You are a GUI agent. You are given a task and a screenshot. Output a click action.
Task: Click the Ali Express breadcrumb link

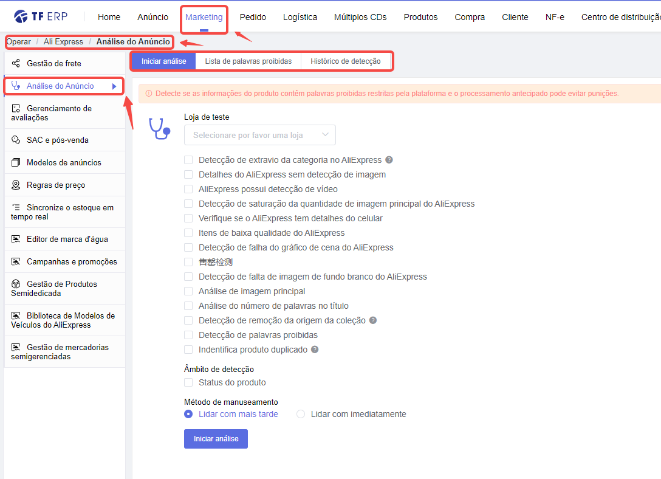click(x=63, y=42)
